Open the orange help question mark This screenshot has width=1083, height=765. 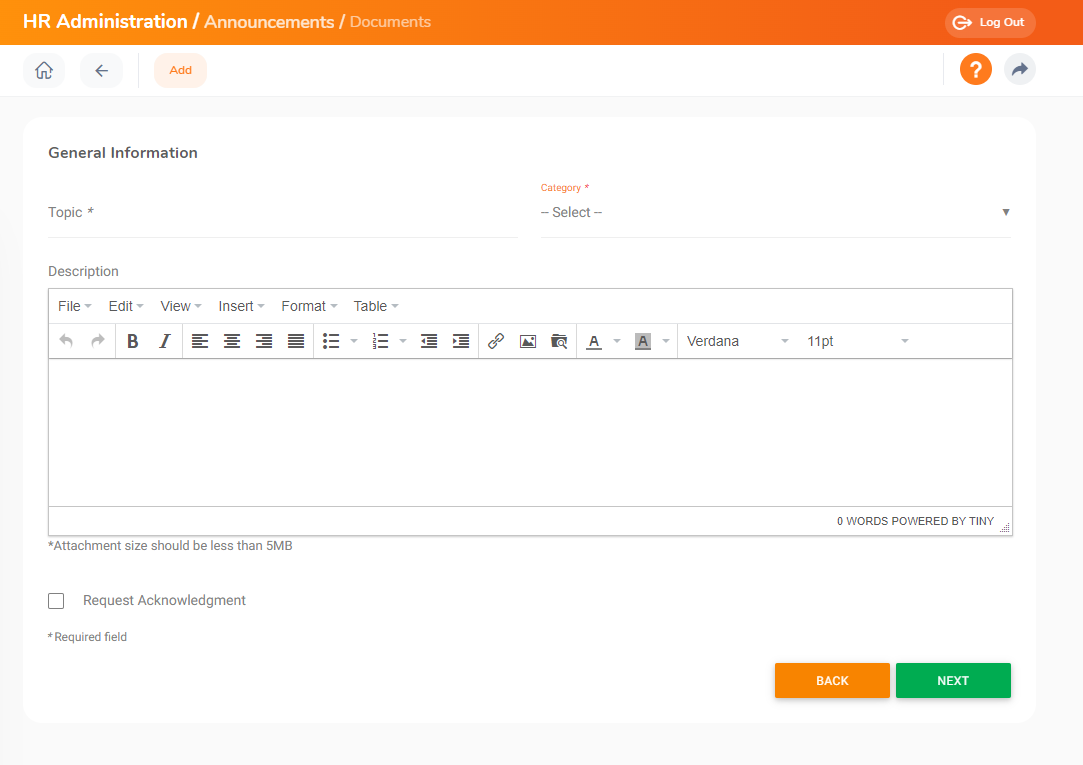tap(976, 70)
